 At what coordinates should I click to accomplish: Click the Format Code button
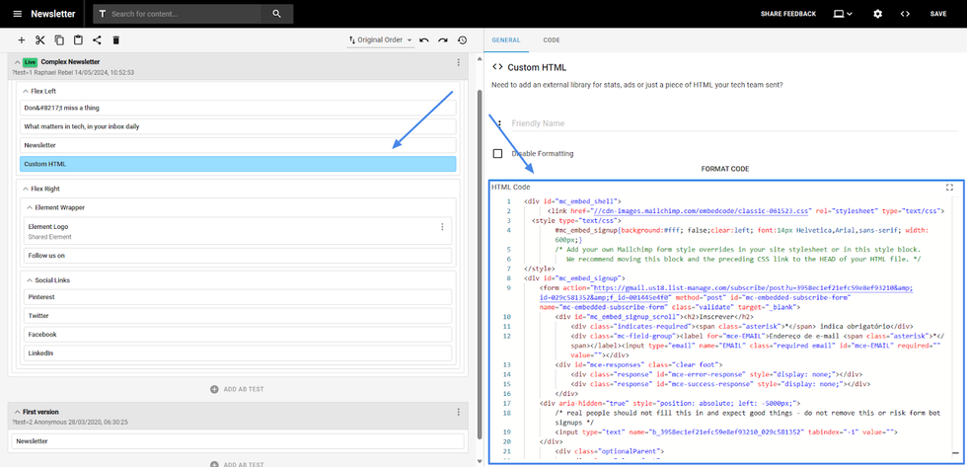click(724, 169)
